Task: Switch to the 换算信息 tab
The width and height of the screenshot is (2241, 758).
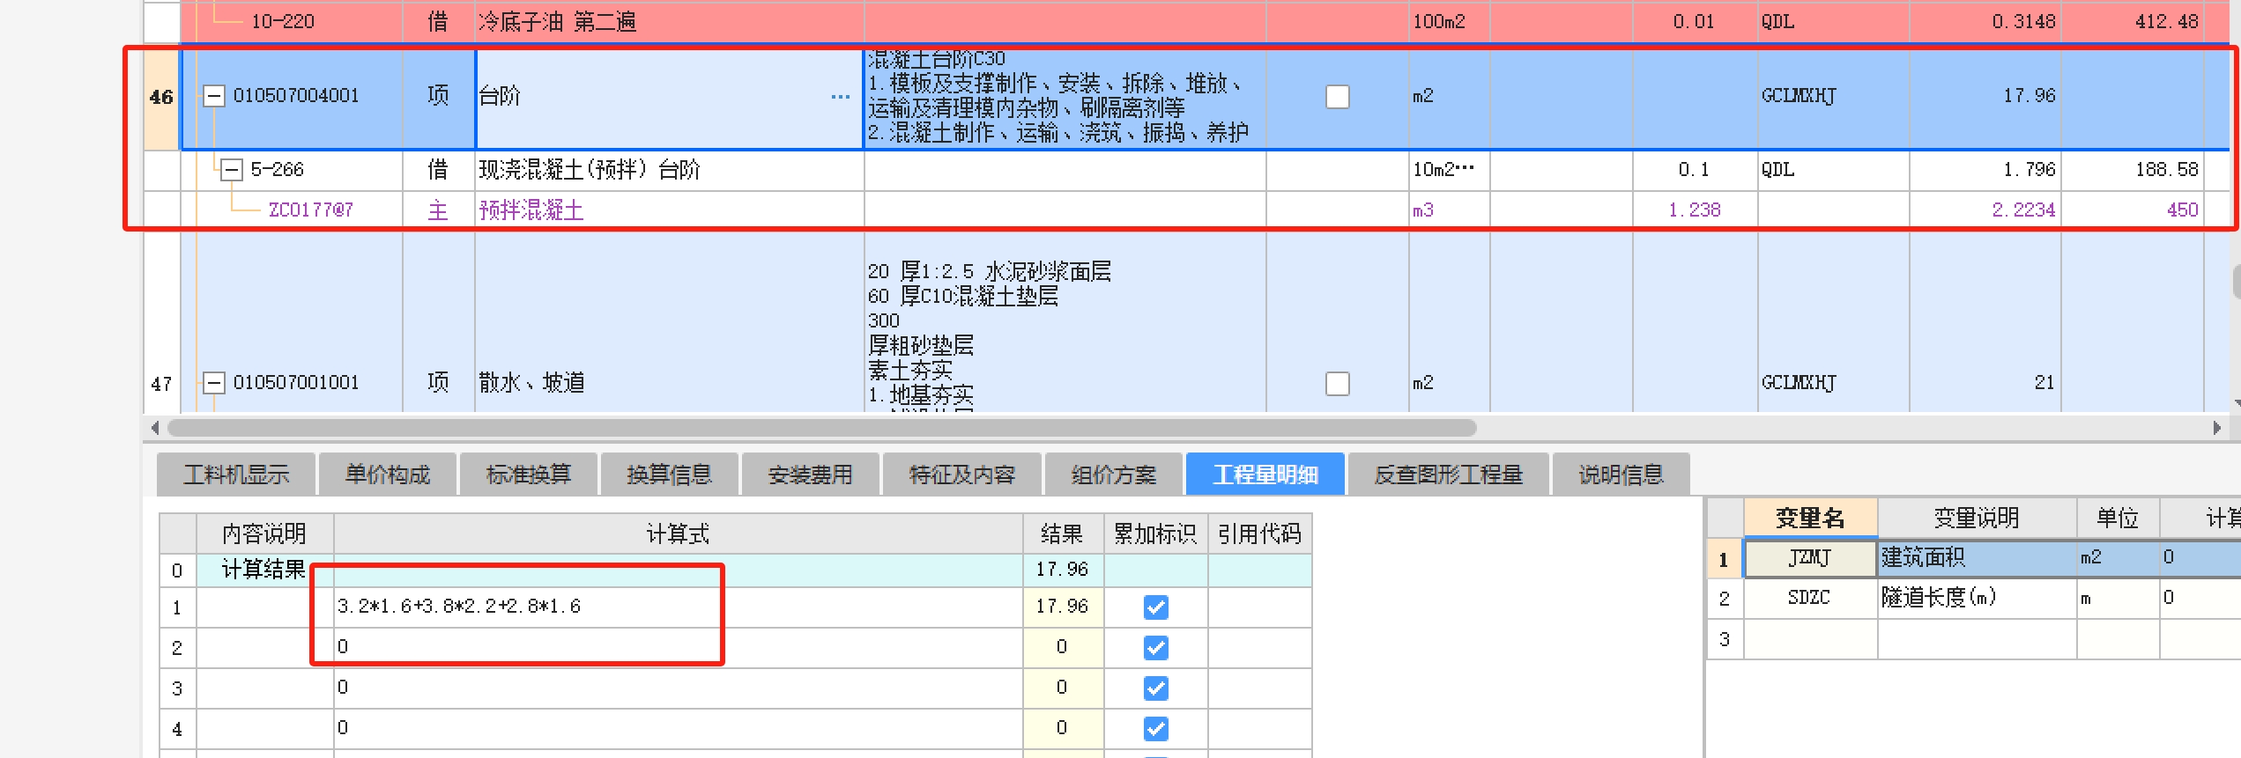Action: tap(670, 475)
